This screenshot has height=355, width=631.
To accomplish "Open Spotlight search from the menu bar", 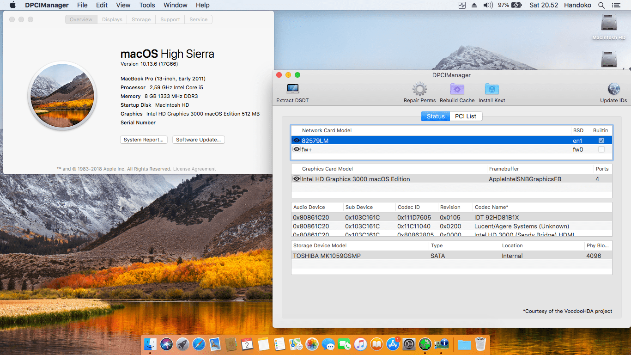I will point(601,5).
